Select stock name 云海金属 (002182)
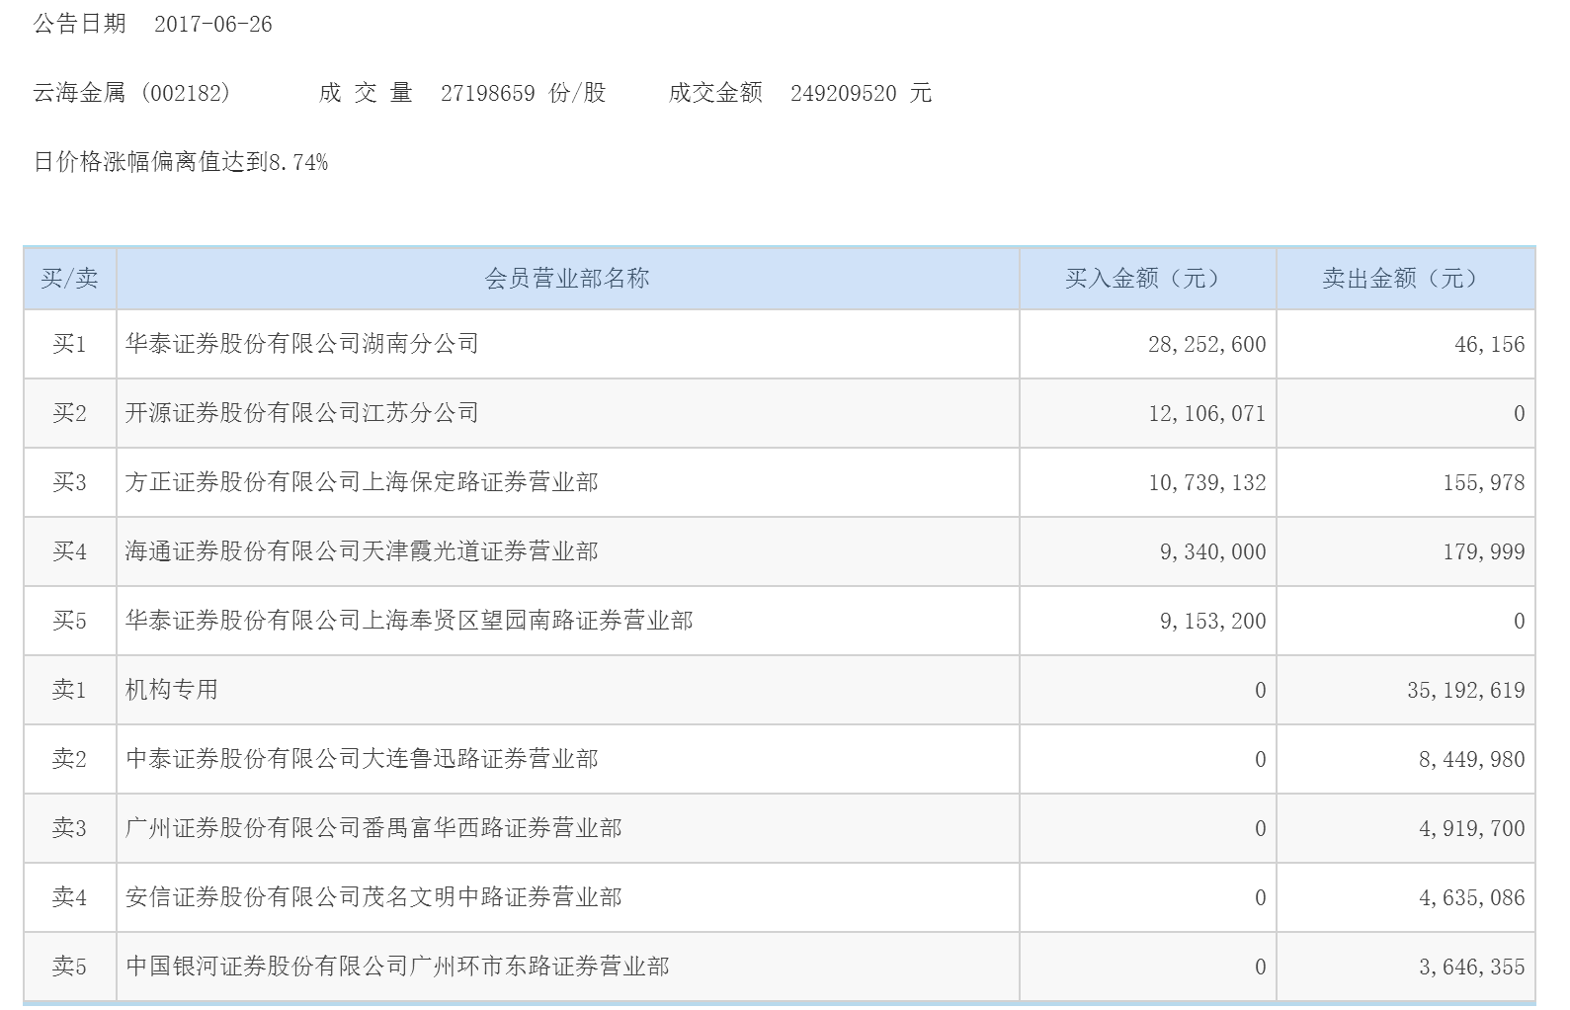Screen dimensions: 1570x1010 (x=132, y=93)
